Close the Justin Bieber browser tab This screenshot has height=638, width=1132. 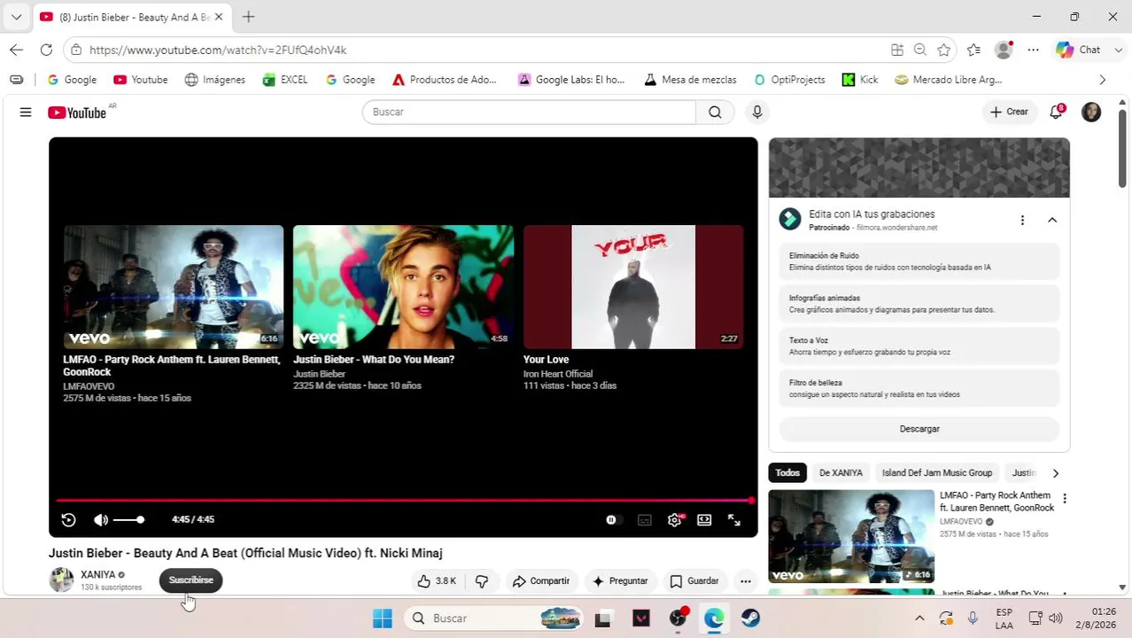click(x=219, y=17)
